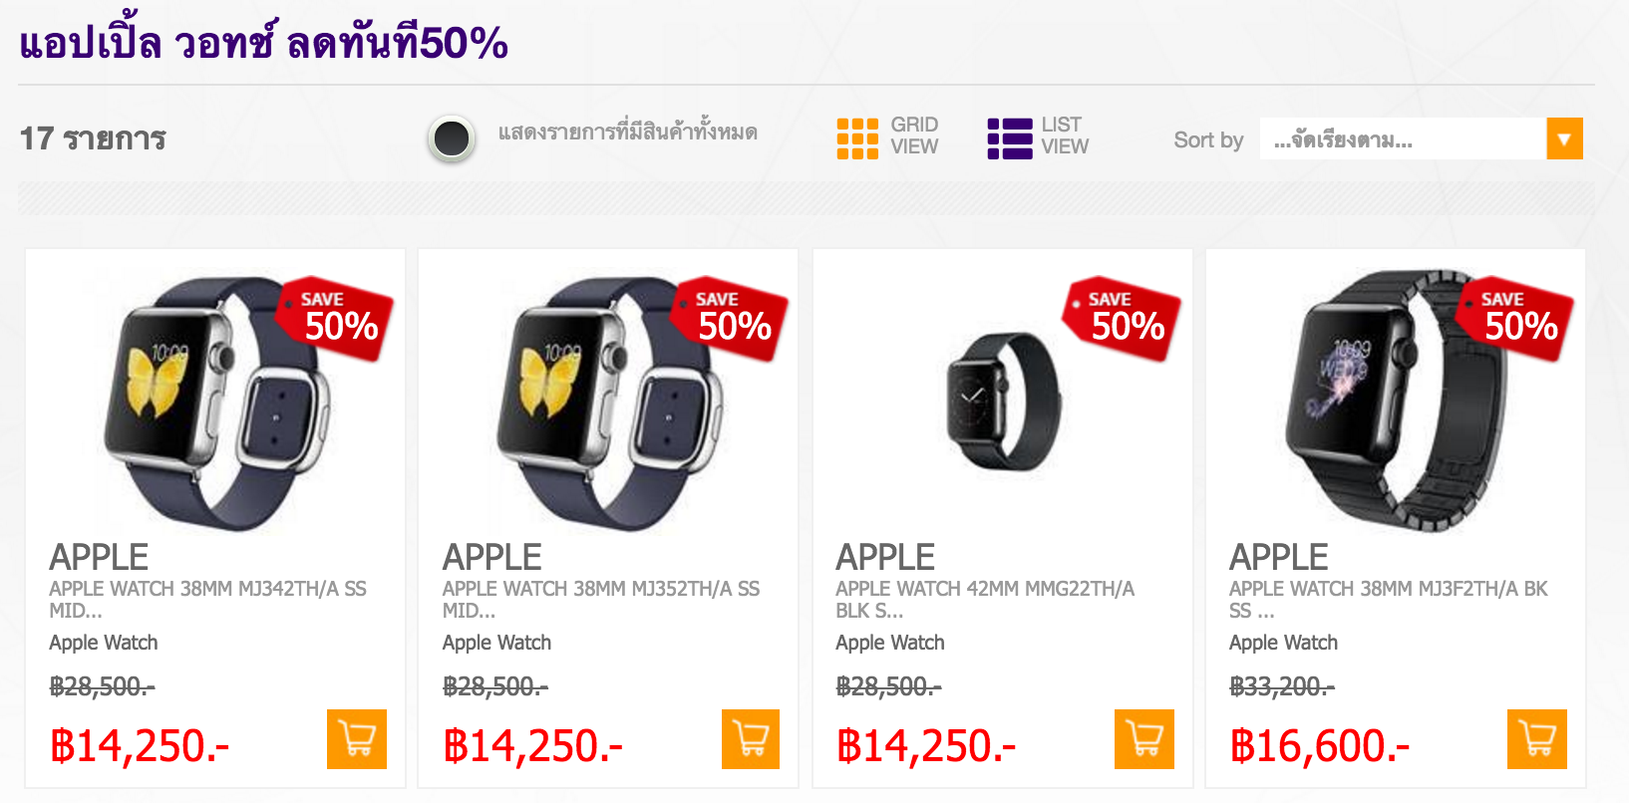The image size is (1629, 803).
Task: Click the sort order combo box field
Action: (1402, 138)
